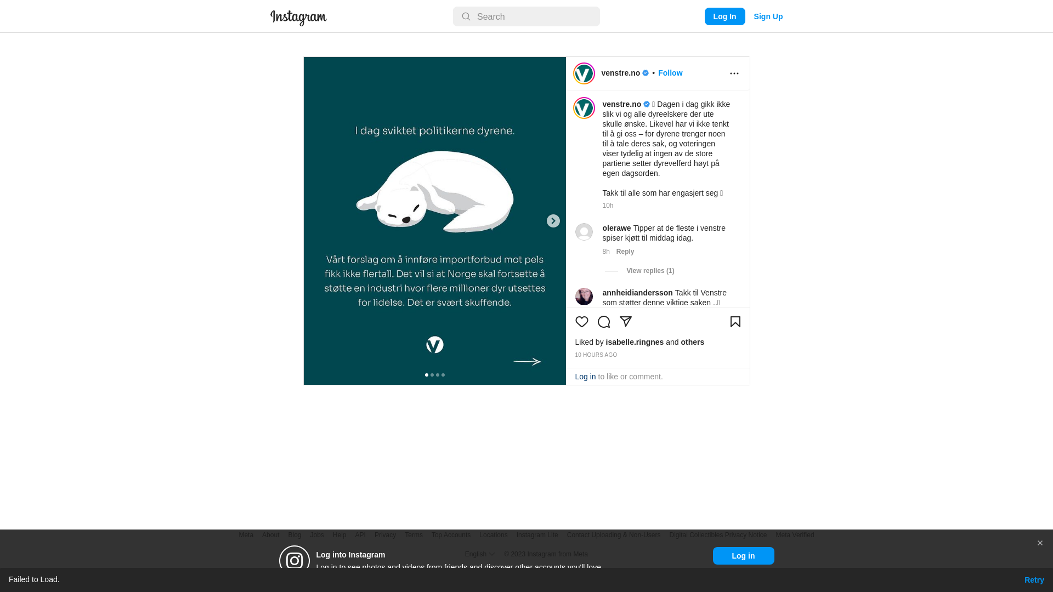Dismiss the login banner close icon
This screenshot has height=592, width=1053.
(1039, 543)
